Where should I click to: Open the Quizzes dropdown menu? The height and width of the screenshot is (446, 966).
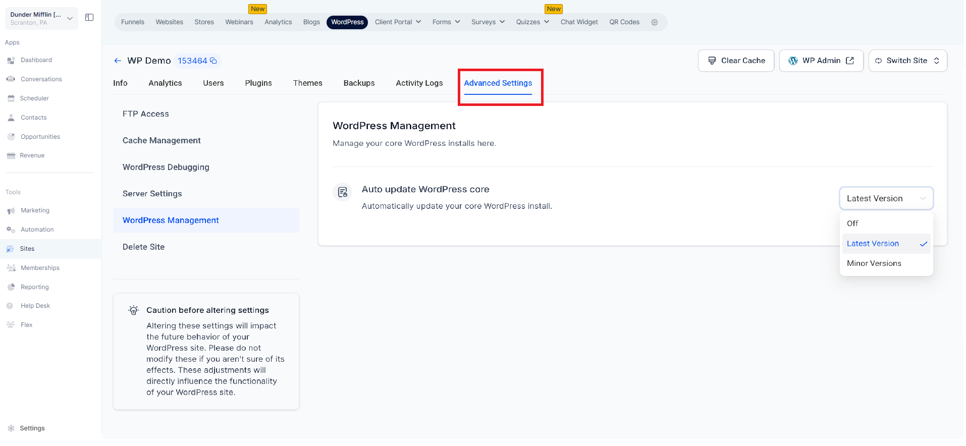(x=532, y=22)
